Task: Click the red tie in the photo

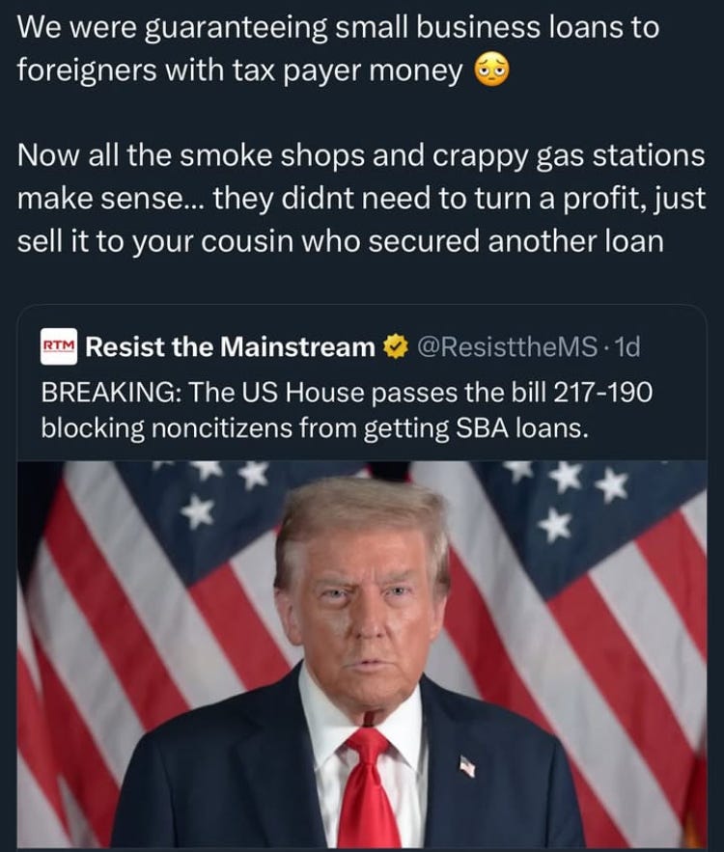Action: tap(367, 788)
